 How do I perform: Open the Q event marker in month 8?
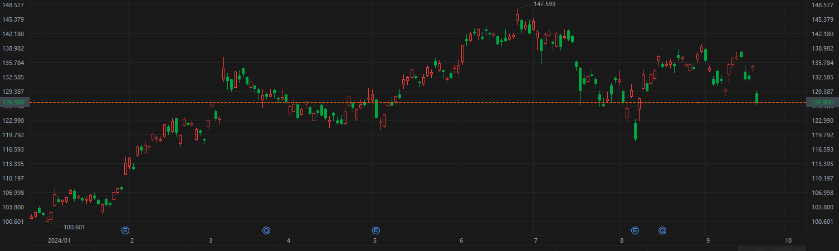click(662, 230)
